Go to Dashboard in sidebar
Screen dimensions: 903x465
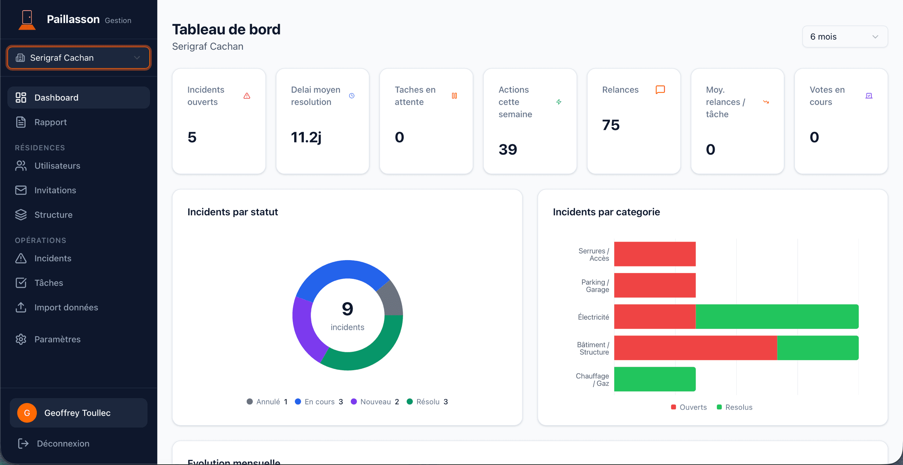click(79, 97)
